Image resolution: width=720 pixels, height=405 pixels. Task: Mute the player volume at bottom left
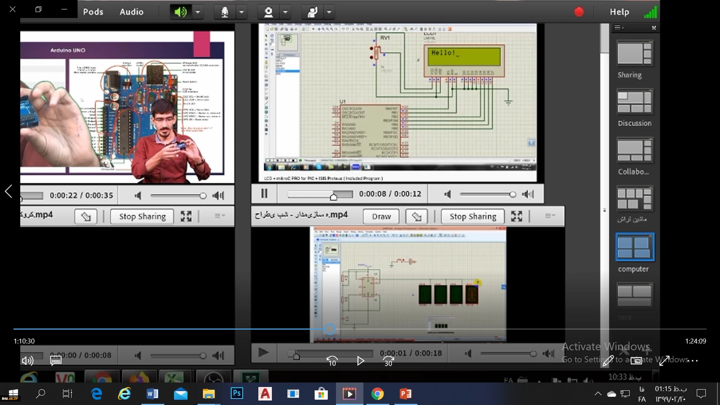tap(27, 361)
